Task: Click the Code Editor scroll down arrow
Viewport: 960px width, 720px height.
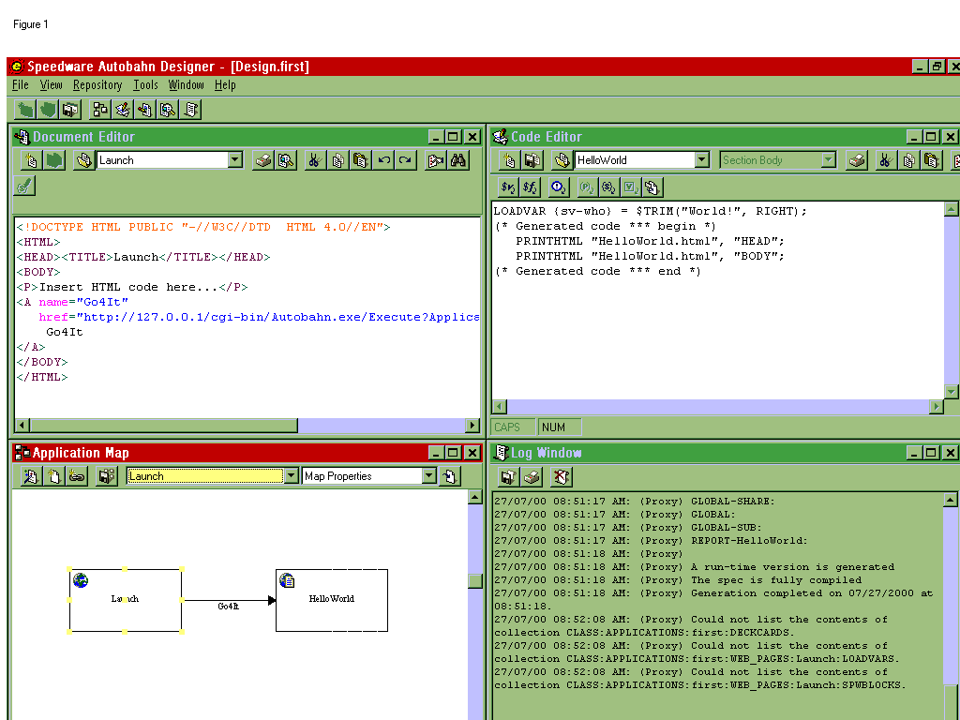Action: (951, 391)
